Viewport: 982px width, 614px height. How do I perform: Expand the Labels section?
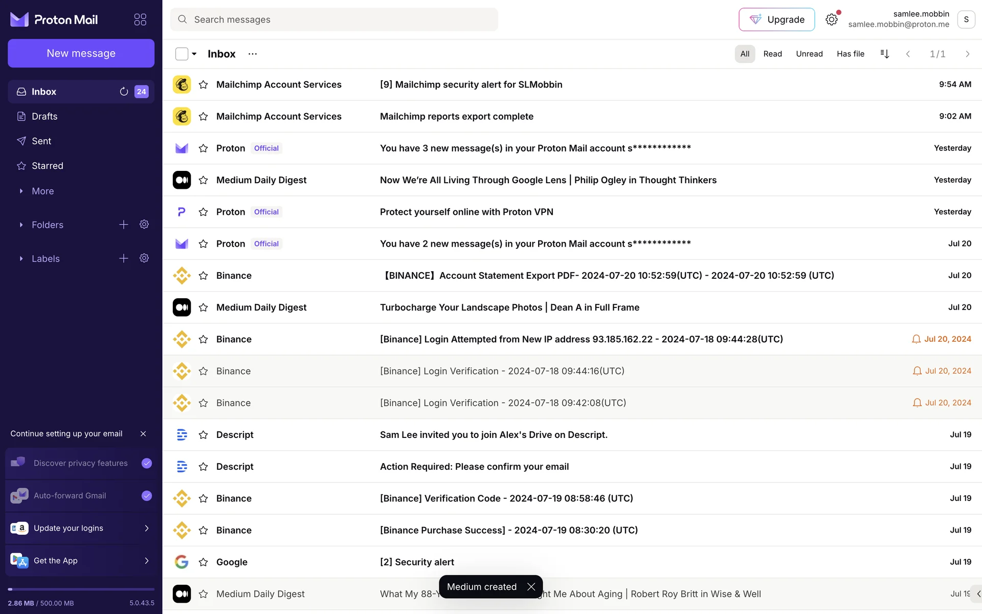click(21, 259)
